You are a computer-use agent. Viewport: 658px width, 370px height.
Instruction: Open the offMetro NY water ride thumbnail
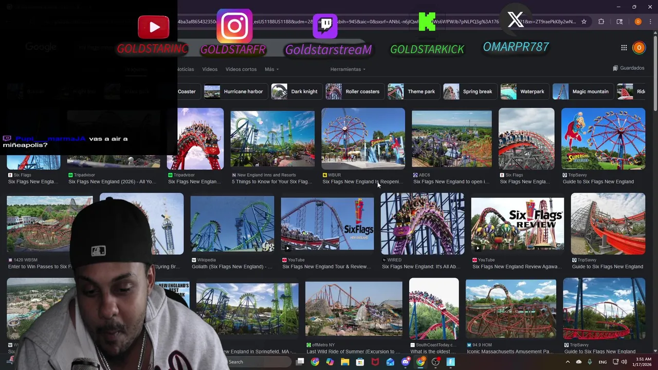pyautogui.click(x=354, y=309)
